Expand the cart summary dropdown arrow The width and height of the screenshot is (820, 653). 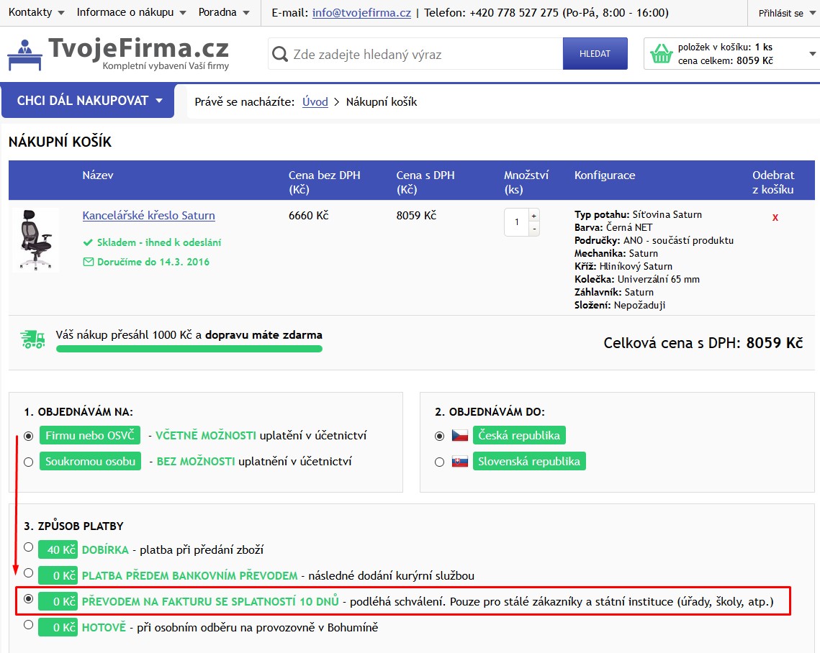[812, 54]
